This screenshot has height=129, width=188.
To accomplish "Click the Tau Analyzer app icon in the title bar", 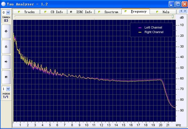I will pyautogui.click(x=3, y=4).
